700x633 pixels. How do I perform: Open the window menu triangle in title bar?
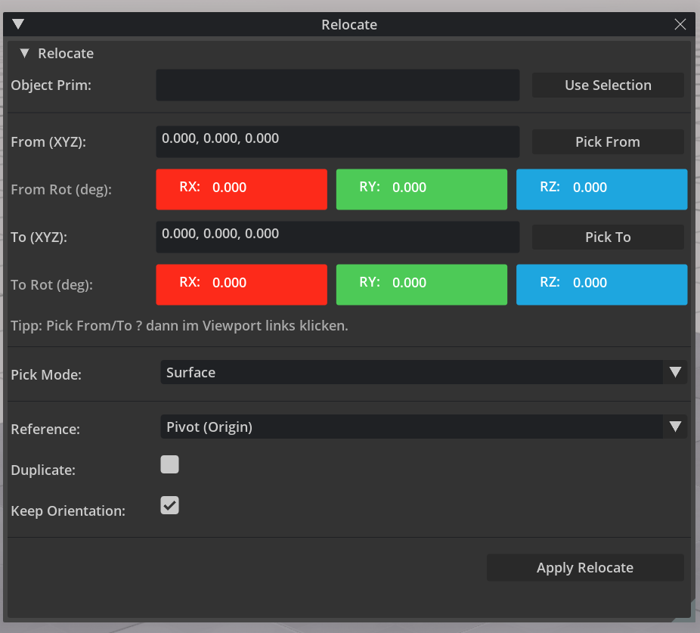18,24
